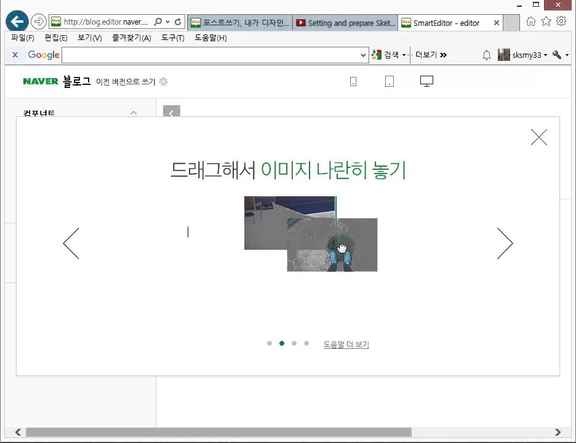Click the gray sidebar collapse arrow button
This screenshot has height=443, width=576.
pyautogui.click(x=172, y=111)
